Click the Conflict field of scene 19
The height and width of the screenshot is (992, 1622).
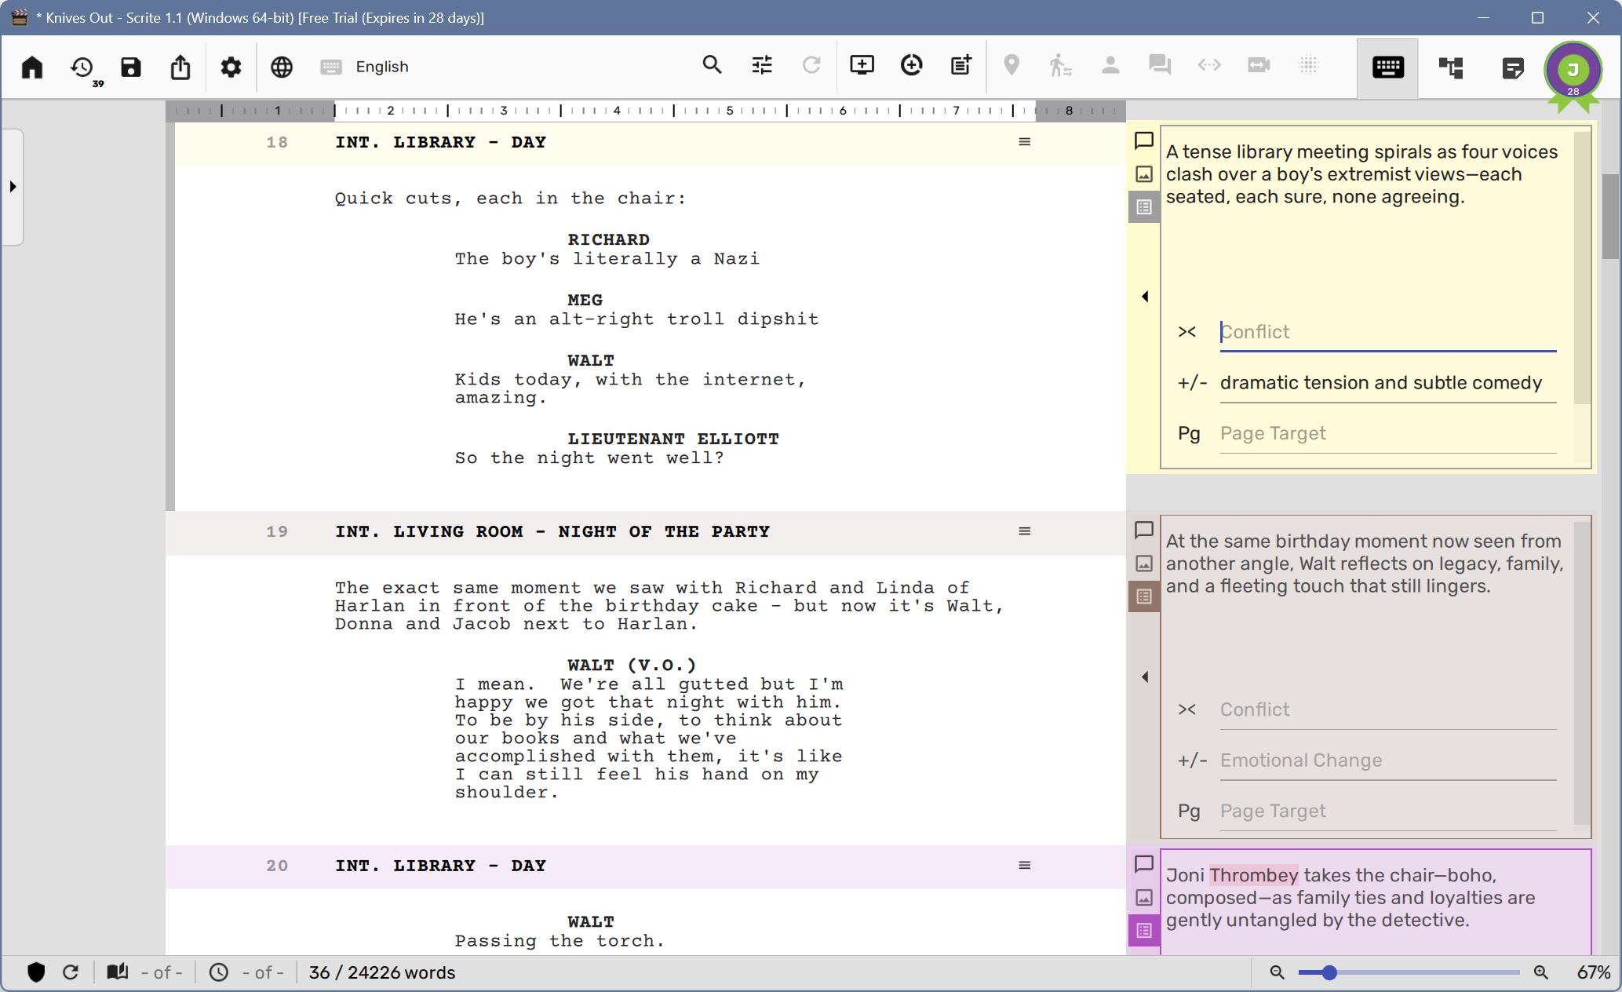[1388, 709]
